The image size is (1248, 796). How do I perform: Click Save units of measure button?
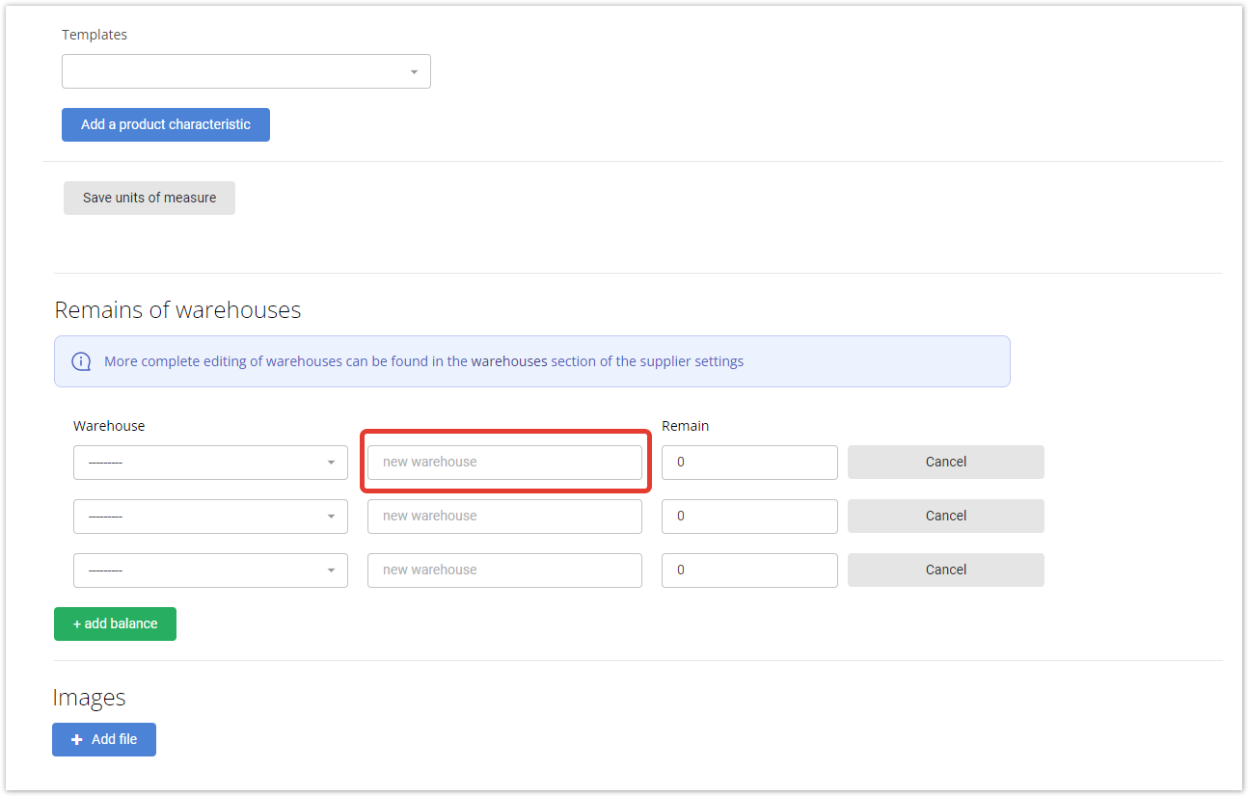[x=149, y=198]
